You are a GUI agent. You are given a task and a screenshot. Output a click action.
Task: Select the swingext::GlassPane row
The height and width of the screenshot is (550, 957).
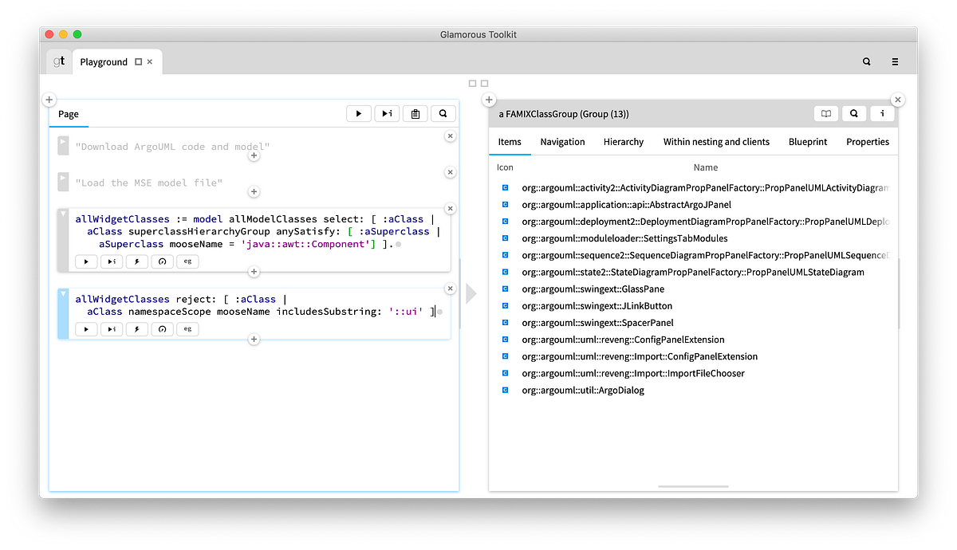coord(693,289)
